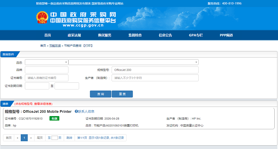Click the 联系人信息 info icon
Image resolution: width=278 pixels, height=149 pixels.
[x=76, y=111]
